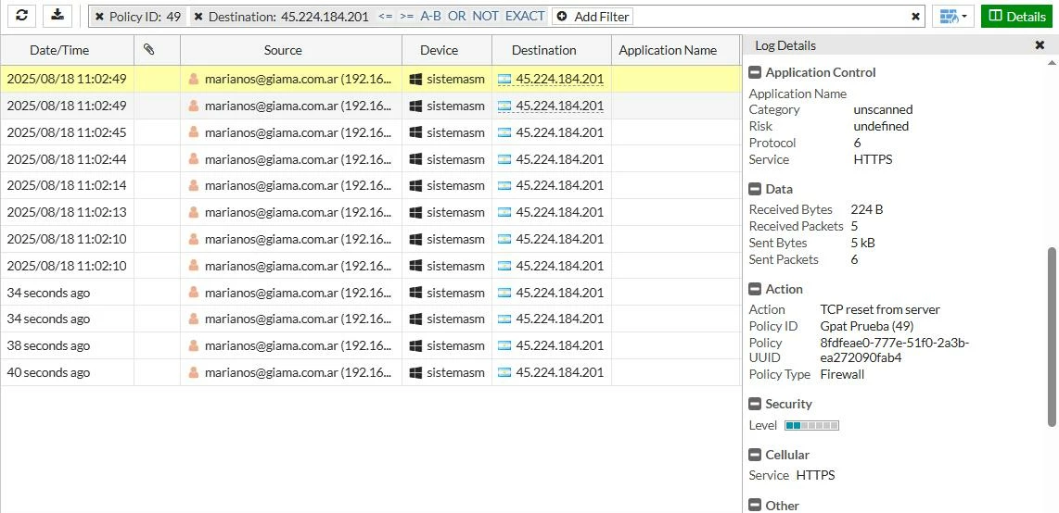Screen dimensions: 1059x513
Task: Click the Log Details vertical scrollbar
Action: pyautogui.click(x=1051, y=337)
